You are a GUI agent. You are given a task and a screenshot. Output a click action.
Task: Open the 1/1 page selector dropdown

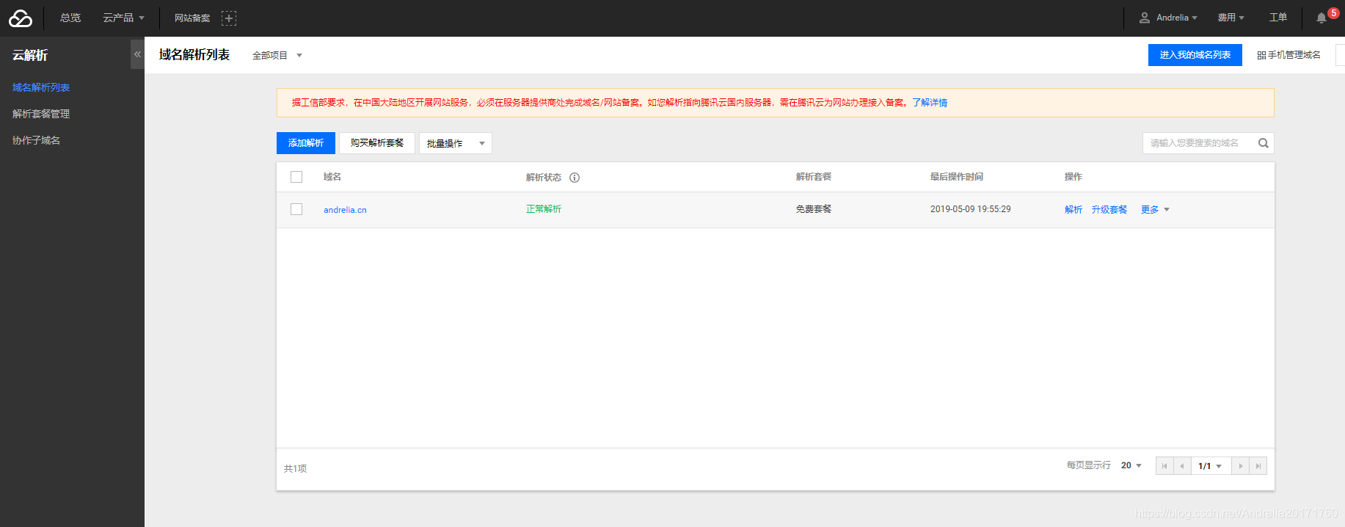point(1211,466)
